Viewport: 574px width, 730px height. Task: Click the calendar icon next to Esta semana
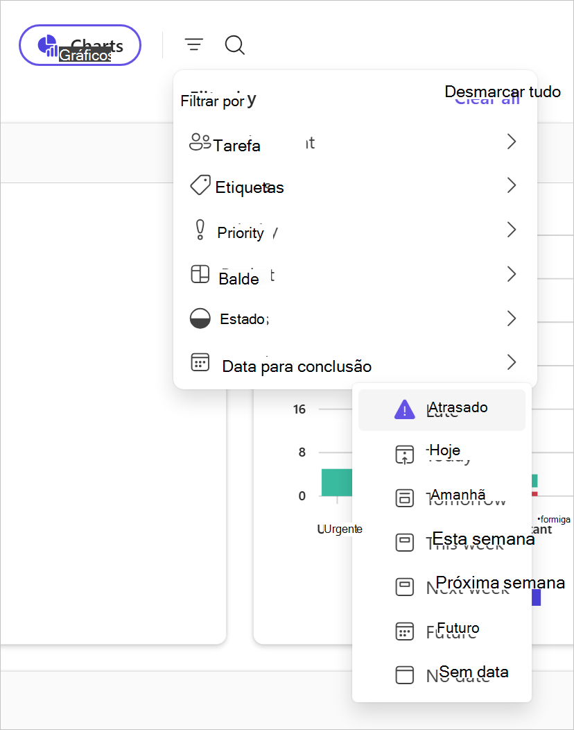[404, 543]
